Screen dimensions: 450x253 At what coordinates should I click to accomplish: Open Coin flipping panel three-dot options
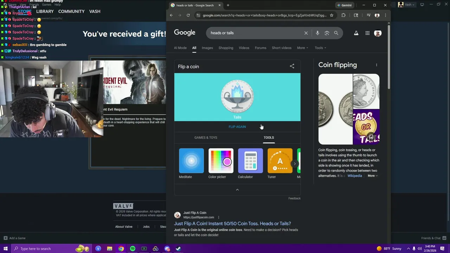(377, 65)
